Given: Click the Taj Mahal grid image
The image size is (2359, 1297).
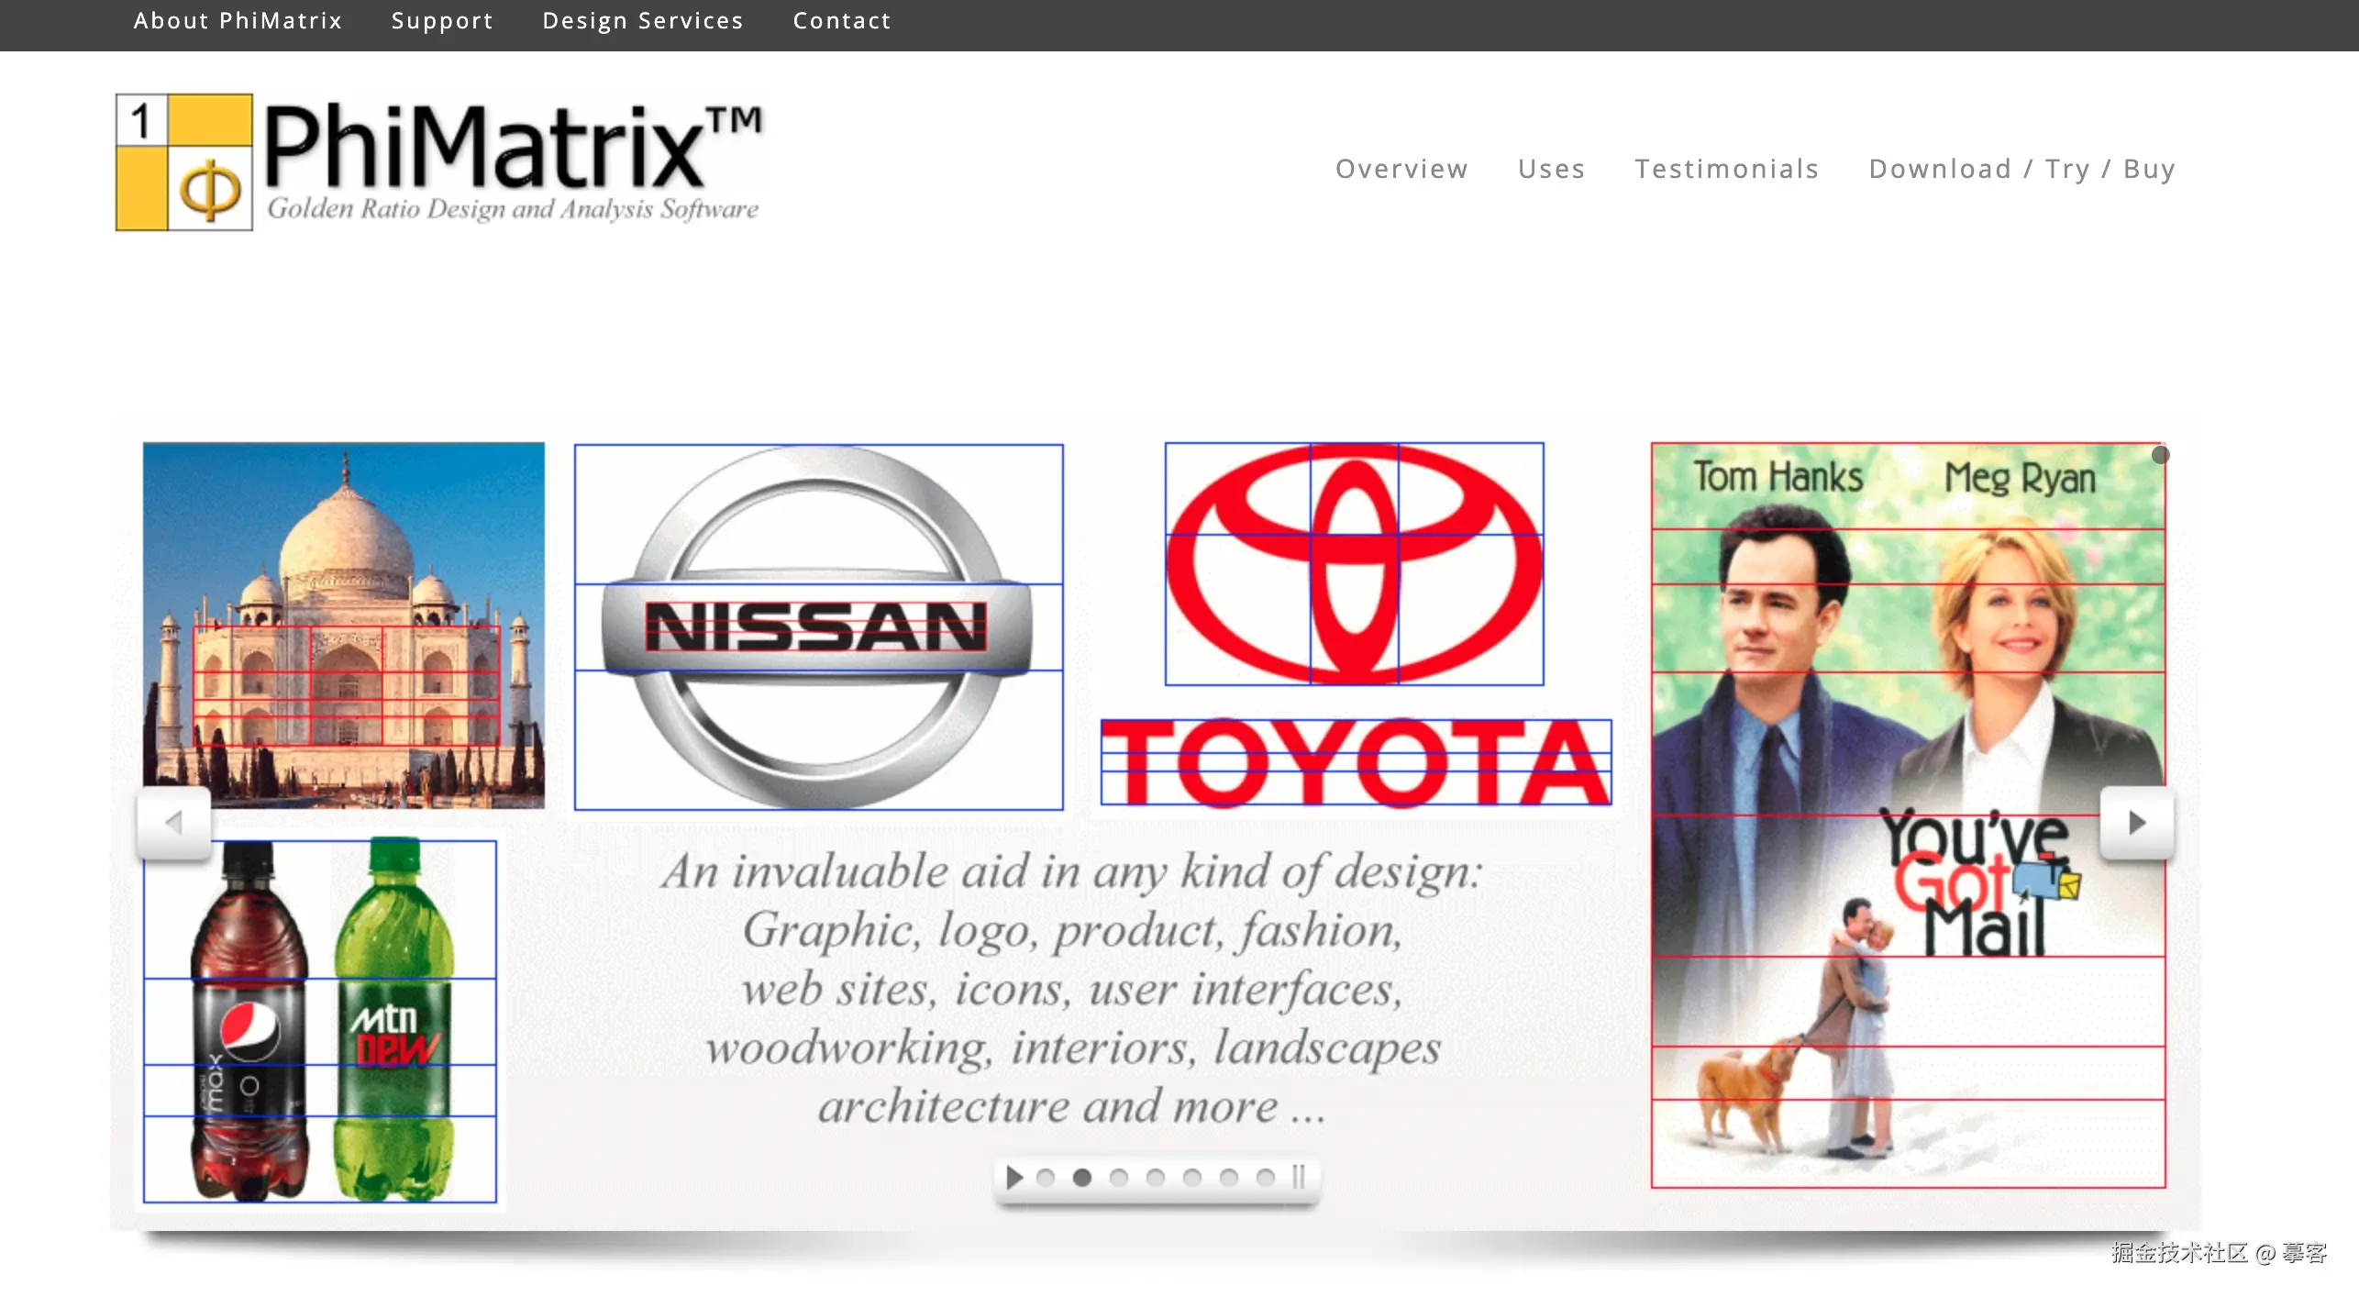Looking at the screenshot, I should (x=344, y=625).
